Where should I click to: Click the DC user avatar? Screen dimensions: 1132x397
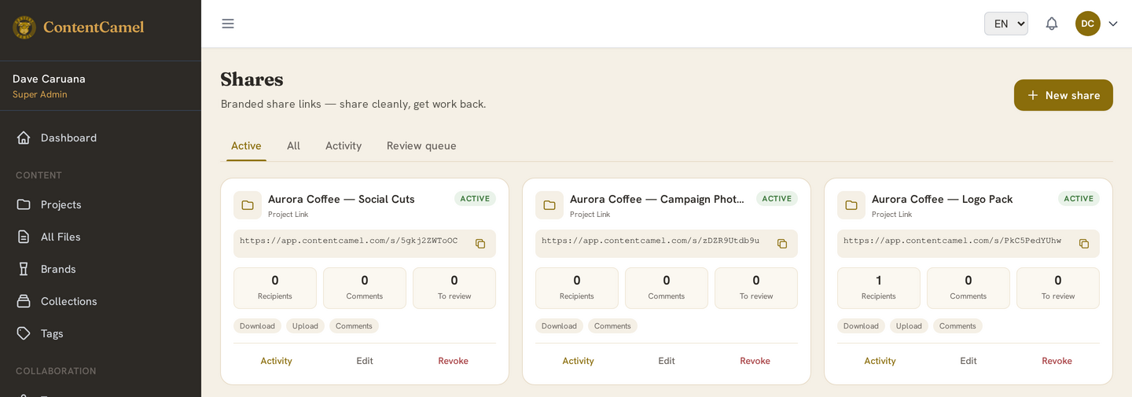pyautogui.click(x=1088, y=24)
